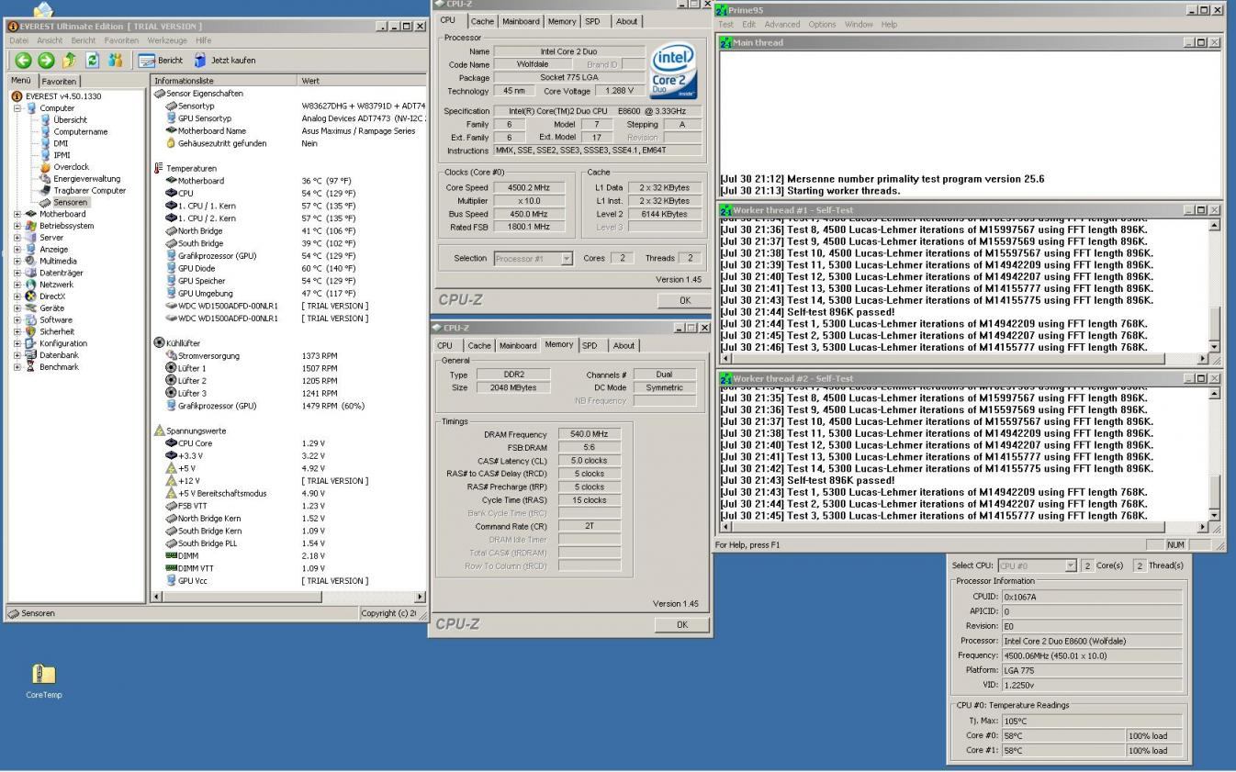Click the DRAM Frequency 540.0 MHz field
1236x772 pixels.
pos(590,434)
